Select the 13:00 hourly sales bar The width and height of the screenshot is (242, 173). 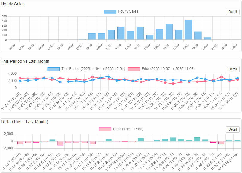pyautogui.click(x=140, y=33)
